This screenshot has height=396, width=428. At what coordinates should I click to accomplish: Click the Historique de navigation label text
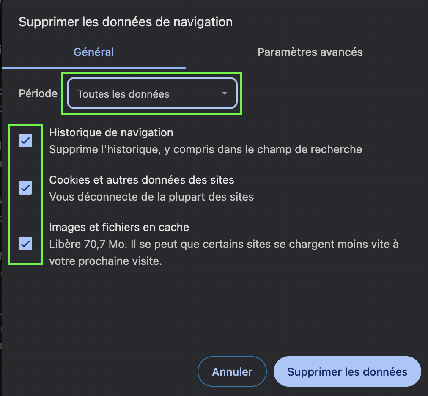[x=111, y=132]
